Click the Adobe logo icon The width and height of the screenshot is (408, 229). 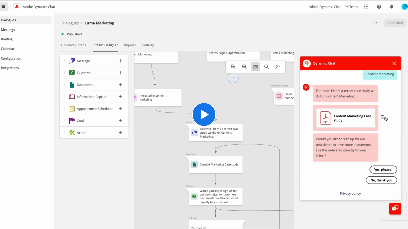click(17, 7)
